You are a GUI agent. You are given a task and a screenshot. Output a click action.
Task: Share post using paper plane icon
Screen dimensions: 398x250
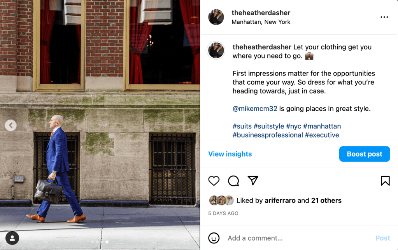253,180
